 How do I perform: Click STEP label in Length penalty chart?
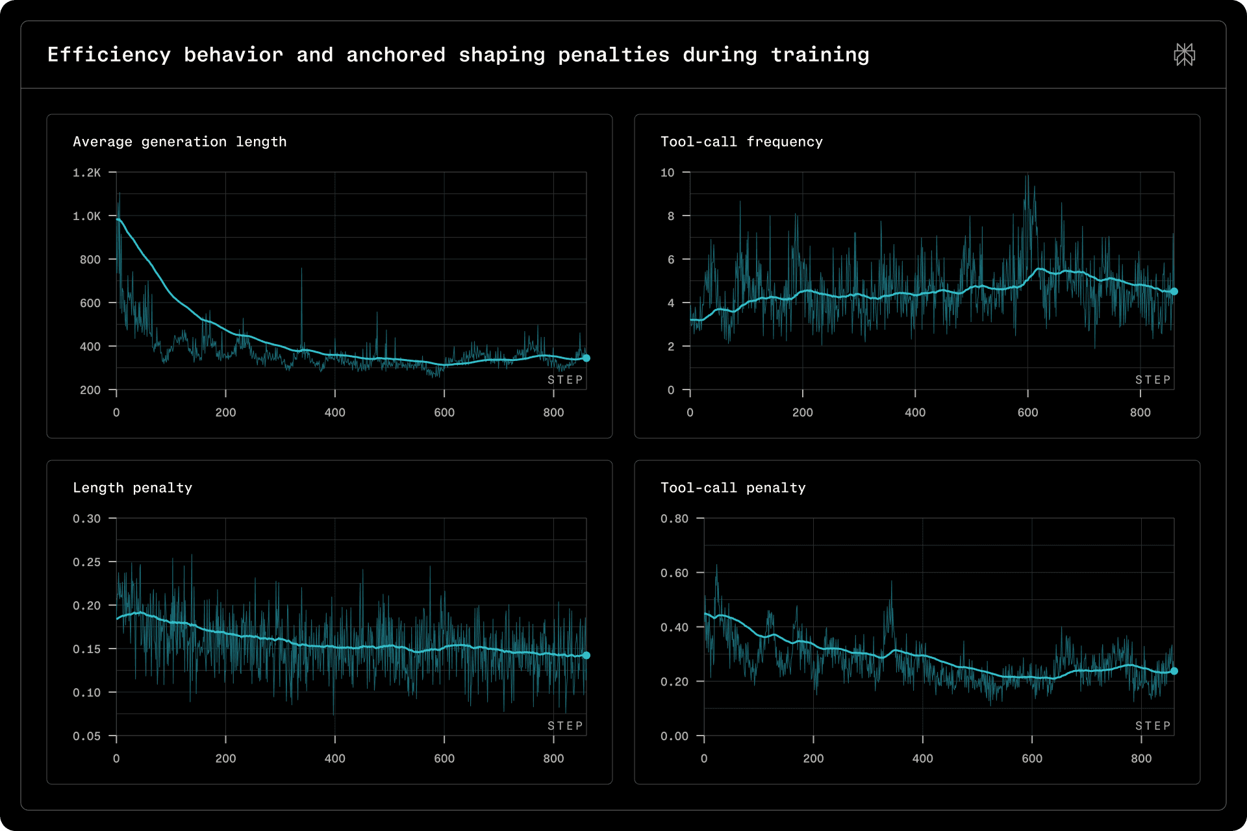tap(565, 726)
